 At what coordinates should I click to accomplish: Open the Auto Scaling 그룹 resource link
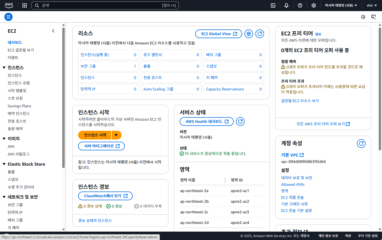158,89
